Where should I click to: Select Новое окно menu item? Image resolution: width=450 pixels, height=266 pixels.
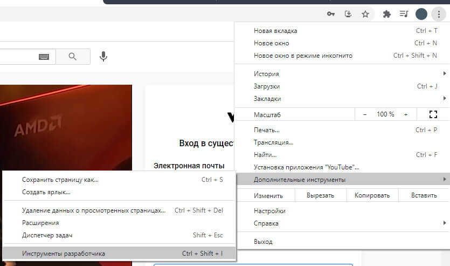point(342,43)
